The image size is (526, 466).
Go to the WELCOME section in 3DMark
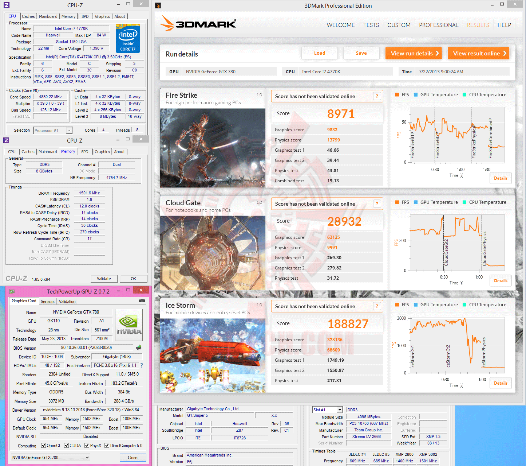coord(341,25)
